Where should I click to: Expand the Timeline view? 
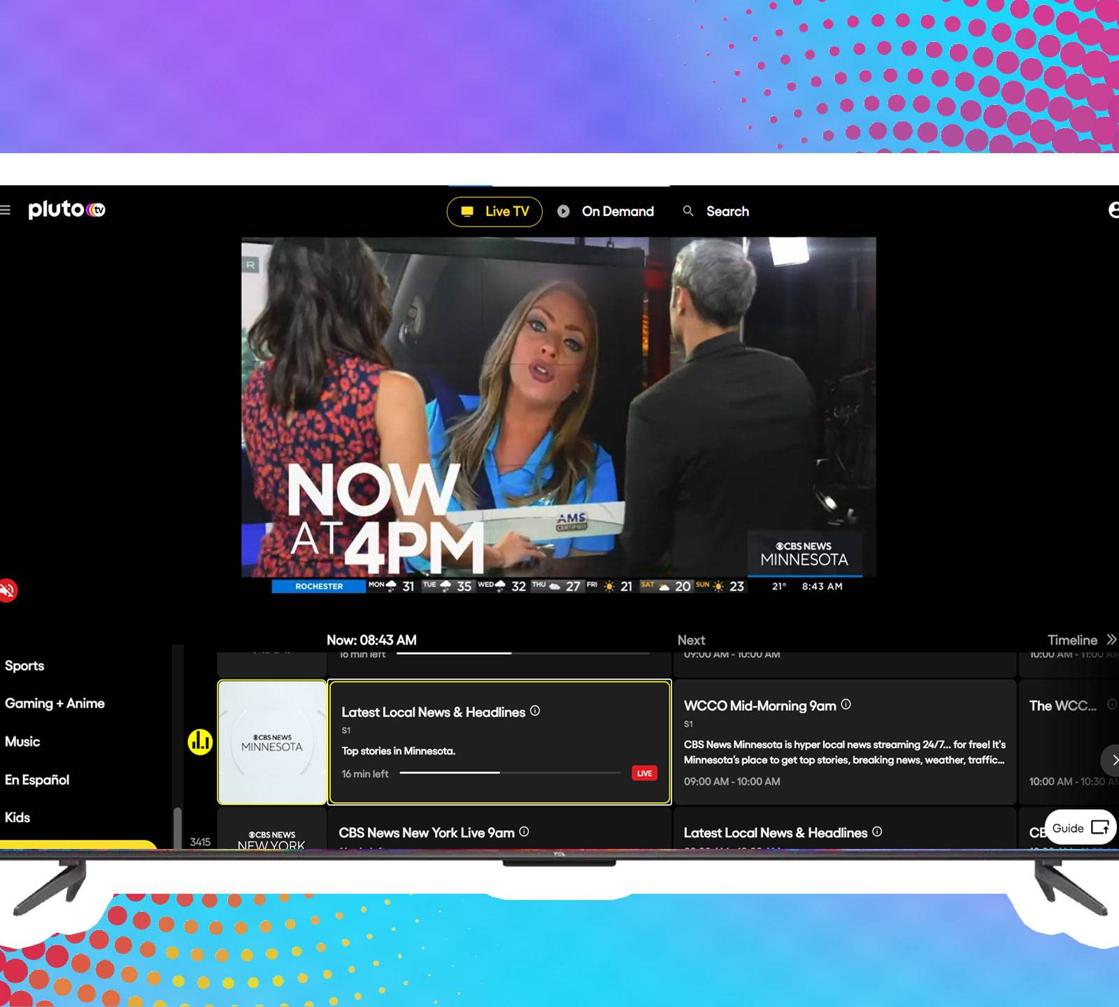tap(1081, 640)
